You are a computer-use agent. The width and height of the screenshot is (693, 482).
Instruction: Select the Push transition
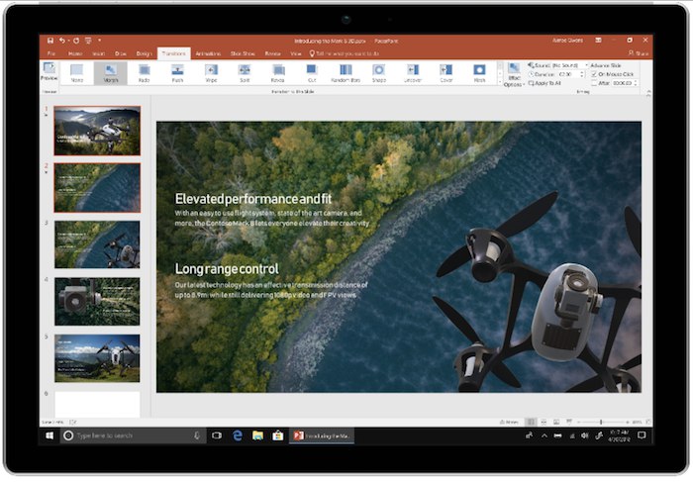coord(177,73)
